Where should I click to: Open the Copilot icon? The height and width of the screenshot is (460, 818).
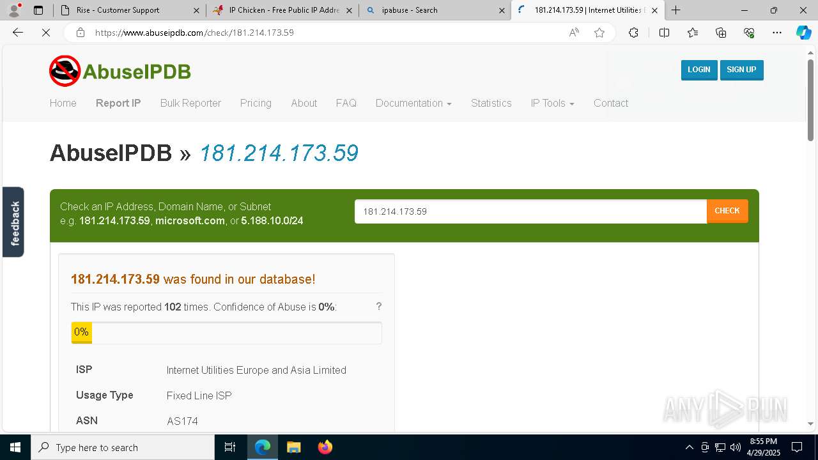[803, 33]
